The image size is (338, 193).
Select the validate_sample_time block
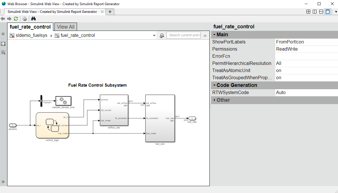(63, 101)
